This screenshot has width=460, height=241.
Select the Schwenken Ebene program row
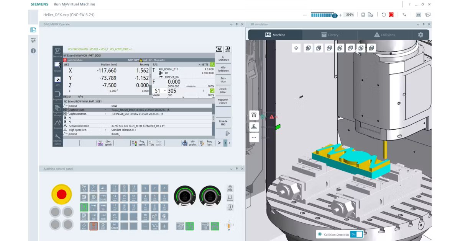138,125
